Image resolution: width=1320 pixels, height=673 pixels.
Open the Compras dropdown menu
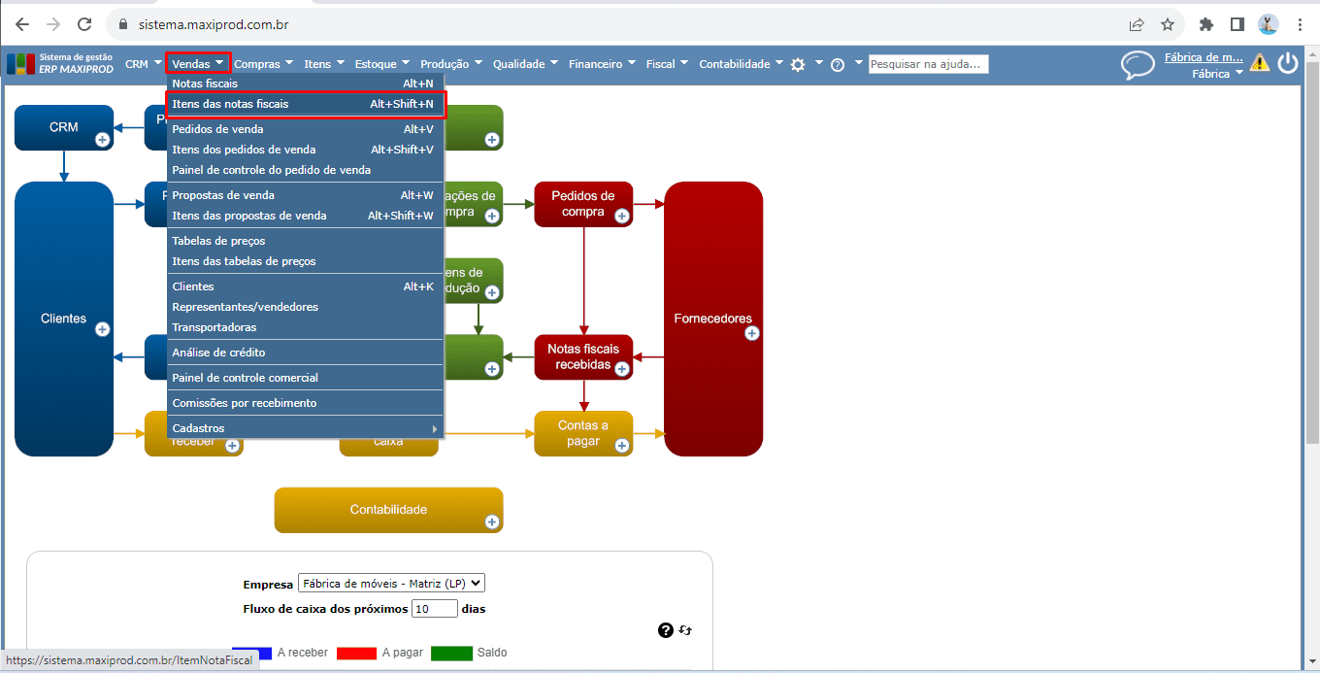pyautogui.click(x=264, y=64)
